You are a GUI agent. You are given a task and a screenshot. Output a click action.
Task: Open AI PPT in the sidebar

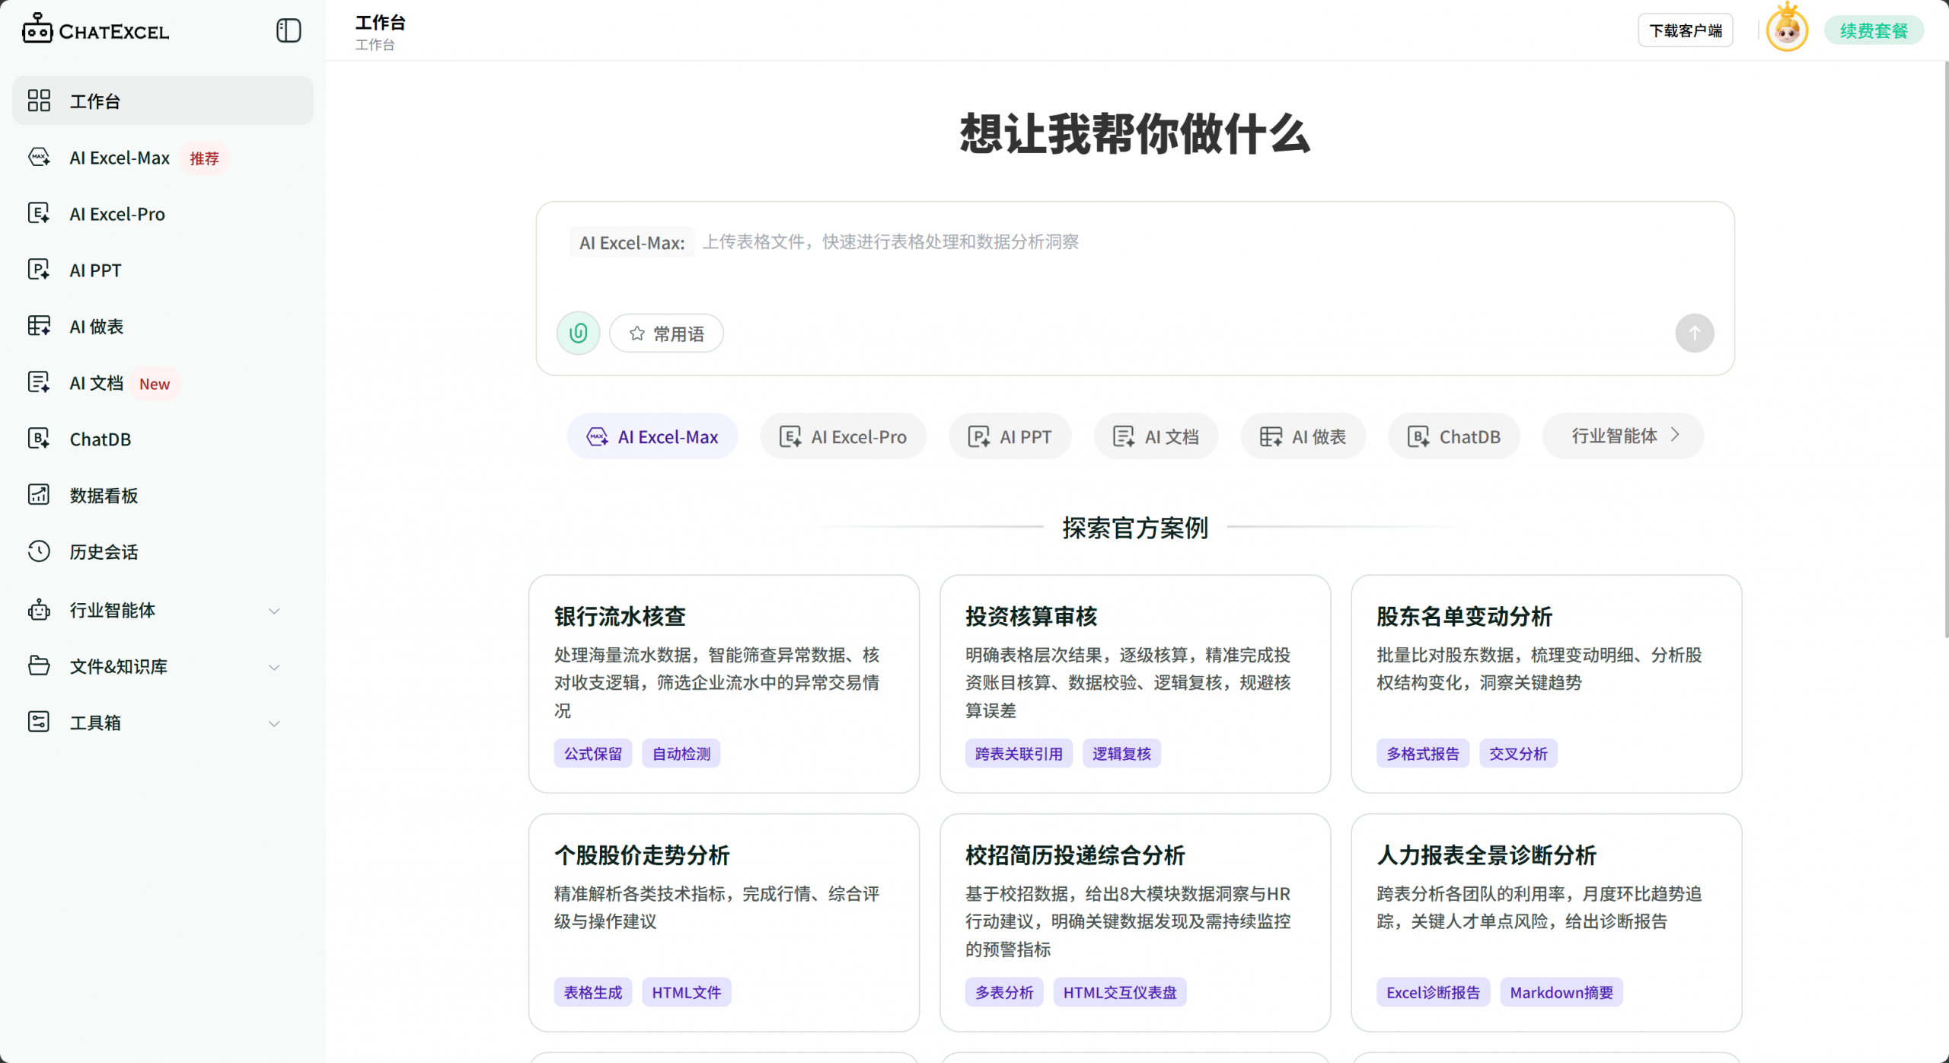point(162,270)
